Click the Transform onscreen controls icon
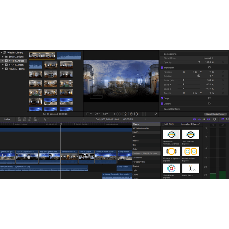 tap(209, 68)
